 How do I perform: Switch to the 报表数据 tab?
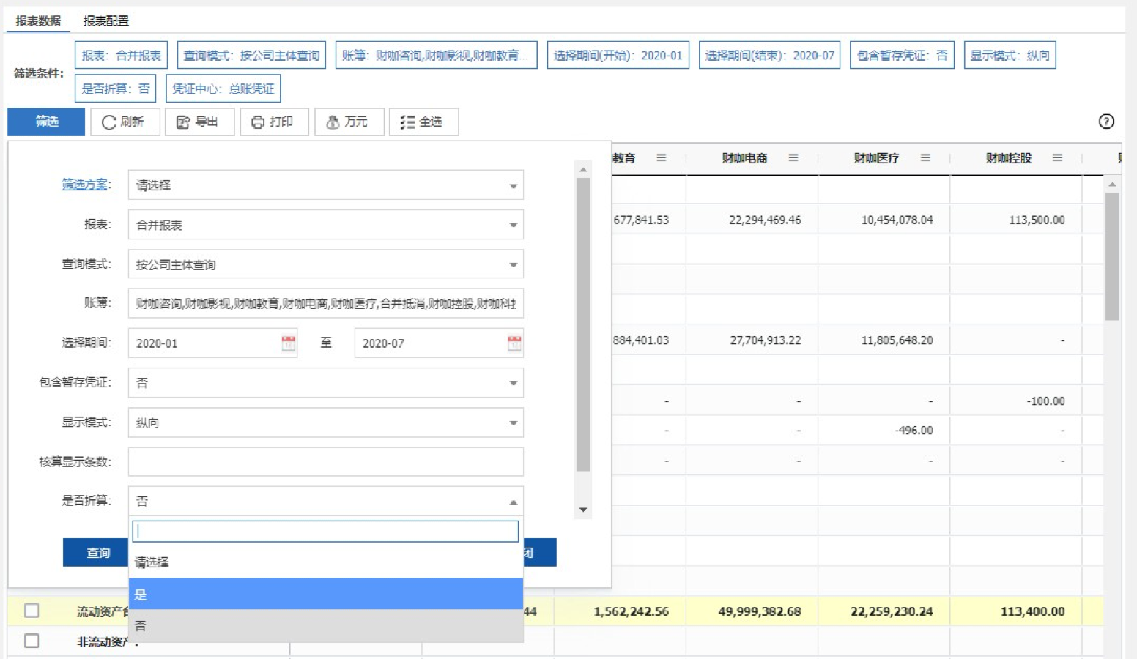(x=38, y=21)
